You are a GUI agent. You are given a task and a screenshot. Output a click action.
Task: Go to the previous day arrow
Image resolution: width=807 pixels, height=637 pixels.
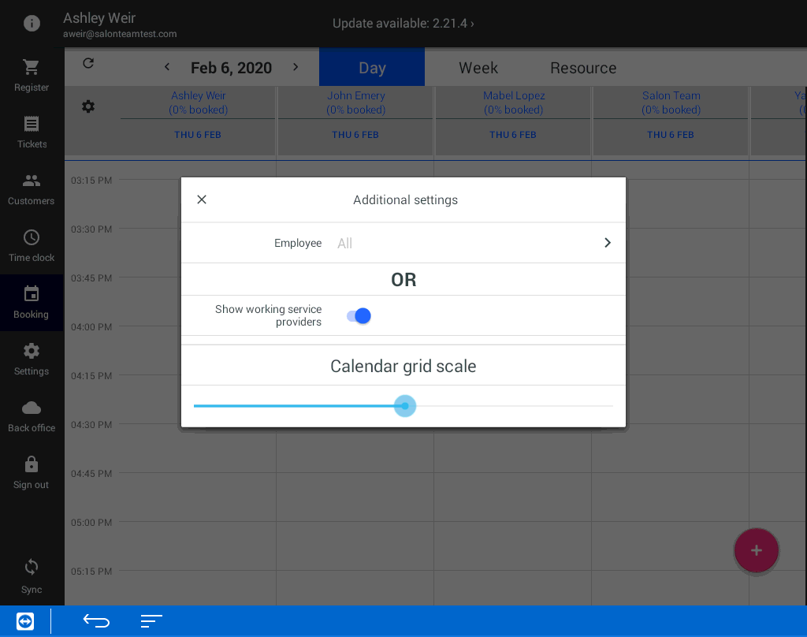[167, 67]
